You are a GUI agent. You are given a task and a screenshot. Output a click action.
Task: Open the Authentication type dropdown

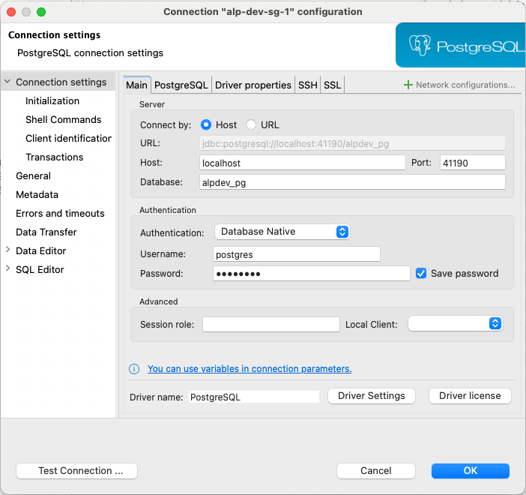point(282,232)
